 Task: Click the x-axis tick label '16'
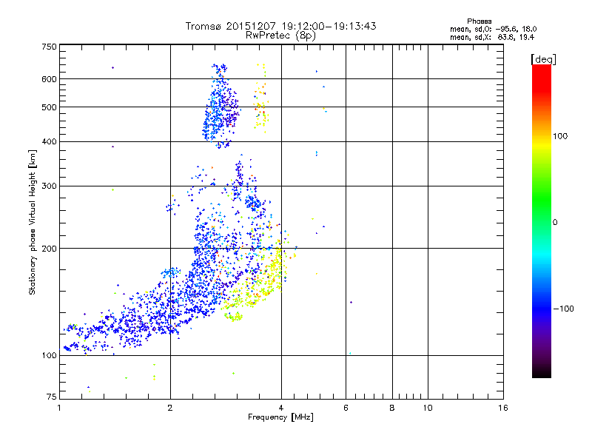click(x=503, y=408)
